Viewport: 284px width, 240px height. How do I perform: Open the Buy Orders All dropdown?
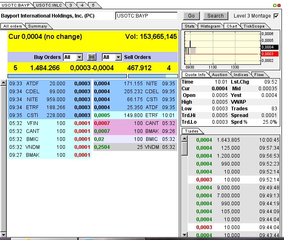[x=80, y=57]
